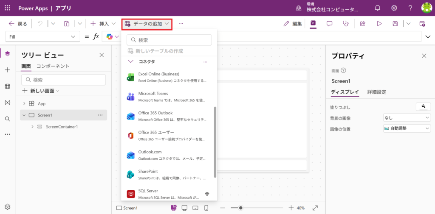Screen dimensions: 435x214
Task: Open the 挿入 dropdown
Action: 103,24
